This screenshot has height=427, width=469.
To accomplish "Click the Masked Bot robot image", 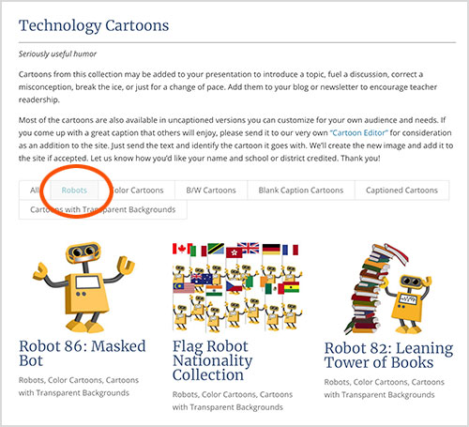I will (x=83, y=287).
